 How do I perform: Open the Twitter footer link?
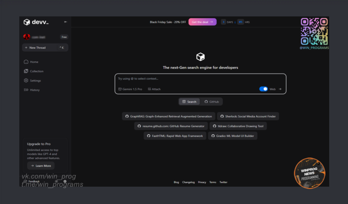(223, 182)
